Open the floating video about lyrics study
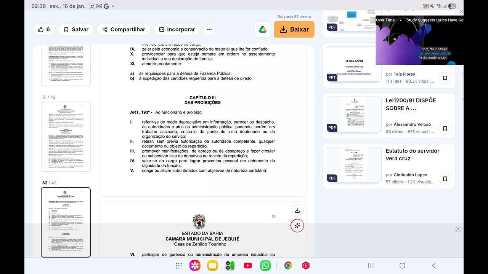 coord(419,40)
